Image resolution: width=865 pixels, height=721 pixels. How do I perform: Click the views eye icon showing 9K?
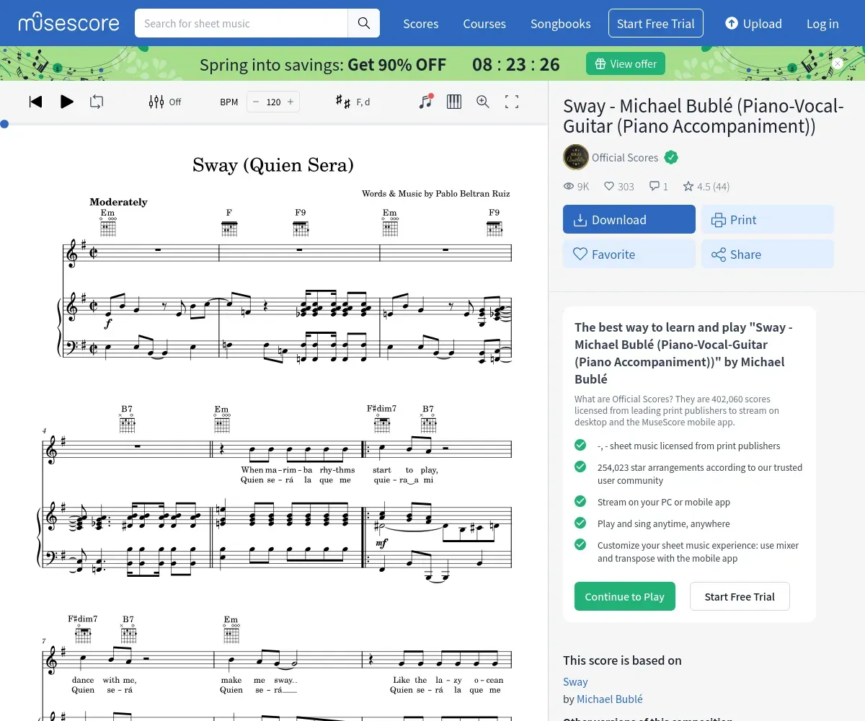569,186
